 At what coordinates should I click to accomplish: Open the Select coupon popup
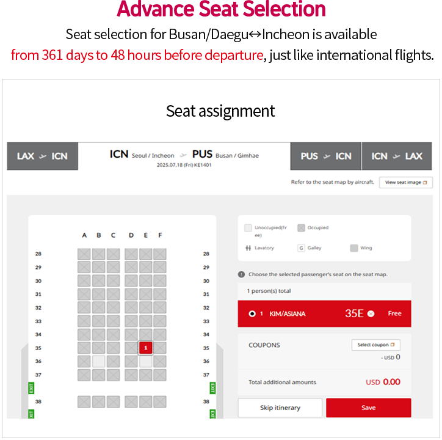[x=375, y=345]
